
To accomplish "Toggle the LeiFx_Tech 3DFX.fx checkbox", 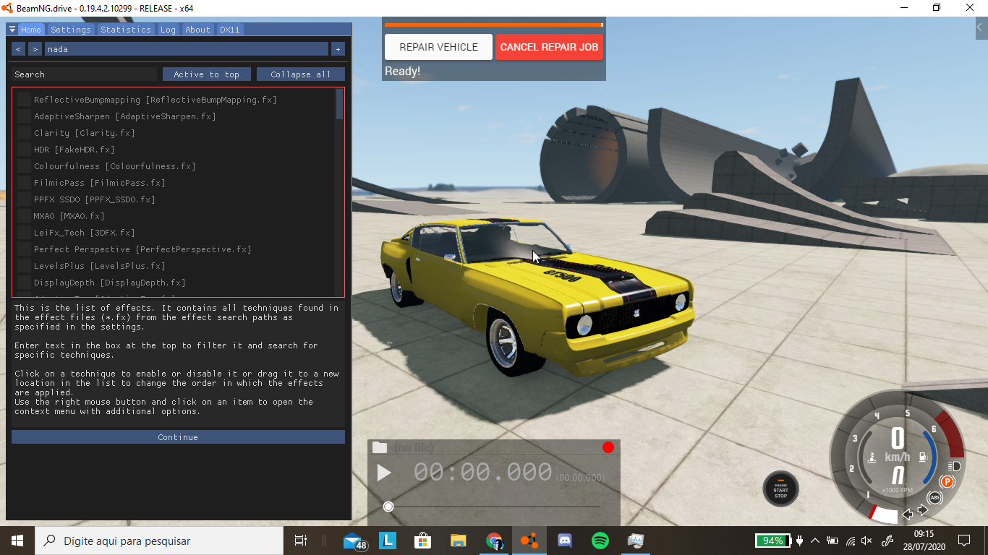I will pos(24,233).
